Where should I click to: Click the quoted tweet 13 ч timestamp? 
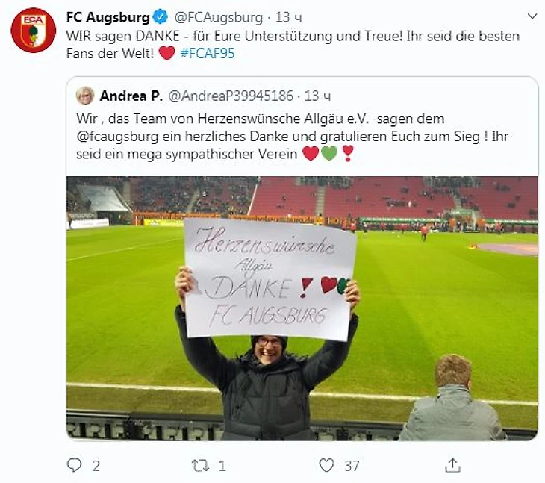[317, 96]
